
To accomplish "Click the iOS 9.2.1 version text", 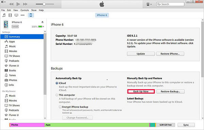I will pos(132,36).
